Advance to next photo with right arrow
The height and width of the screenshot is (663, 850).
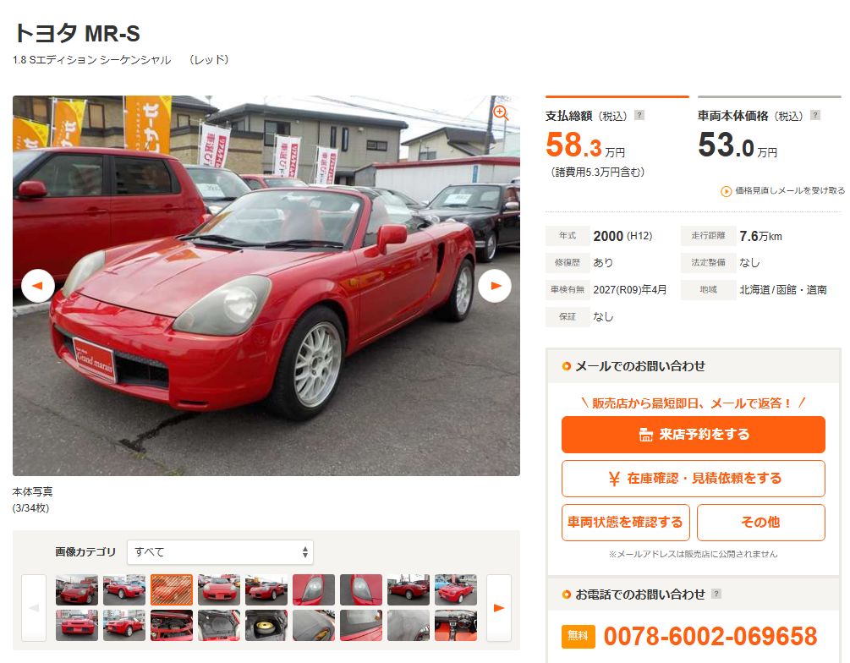[495, 286]
